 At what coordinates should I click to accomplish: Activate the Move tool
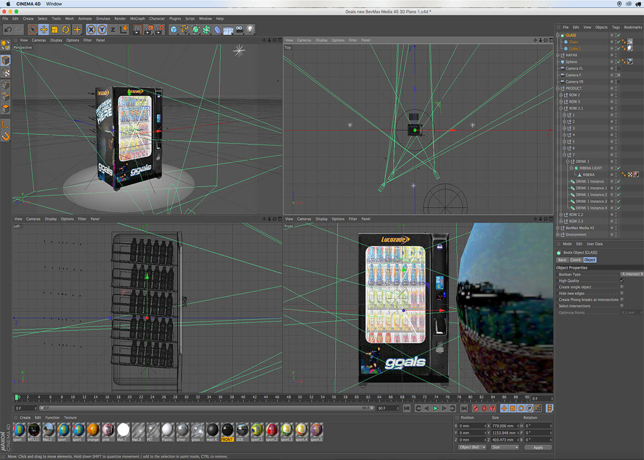(x=44, y=29)
